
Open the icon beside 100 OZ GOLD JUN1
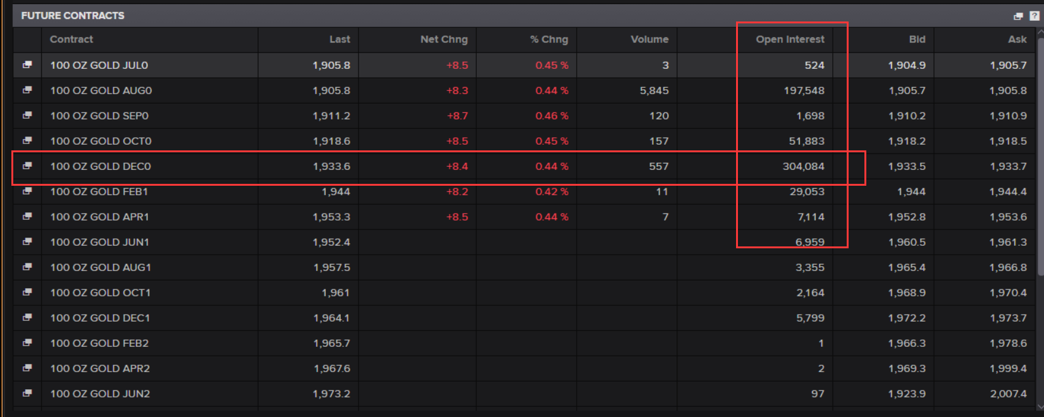pyautogui.click(x=27, y=242)
